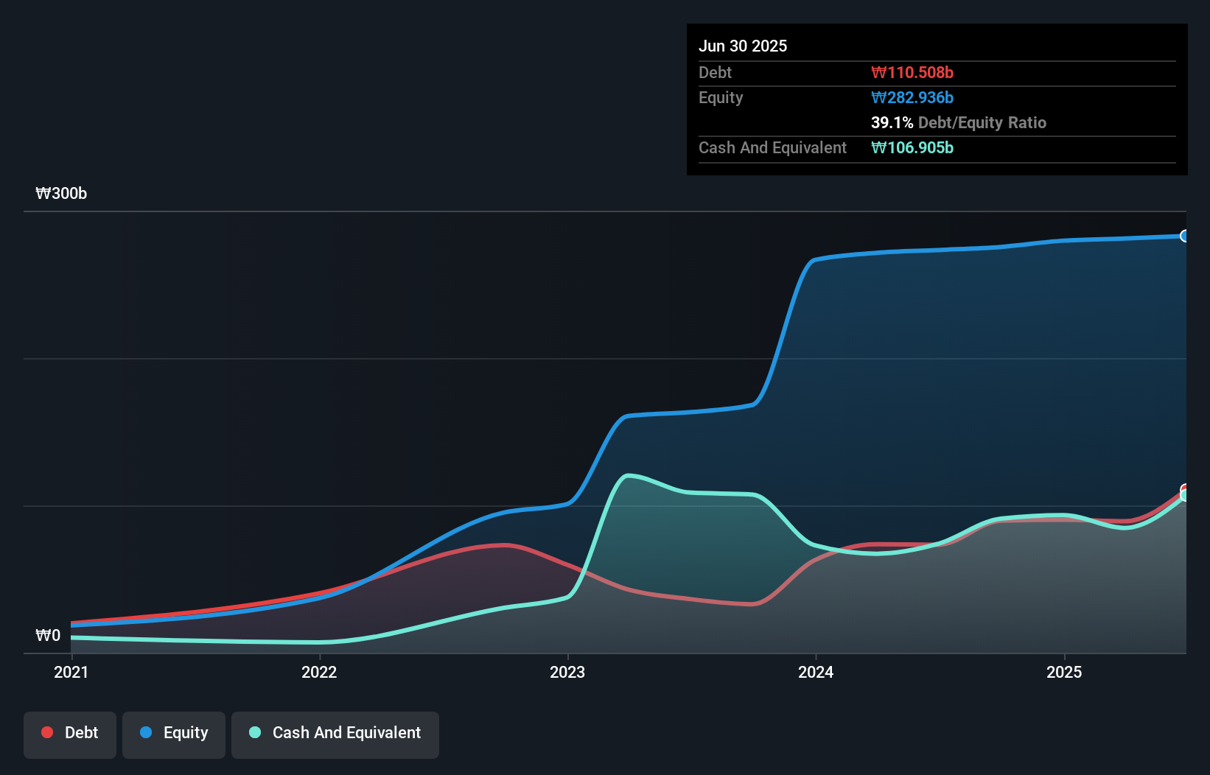Select the 2025 axis label
Image resolution: width=1210 pixels, height=775 pixels.
click(x=1064, y=672)
